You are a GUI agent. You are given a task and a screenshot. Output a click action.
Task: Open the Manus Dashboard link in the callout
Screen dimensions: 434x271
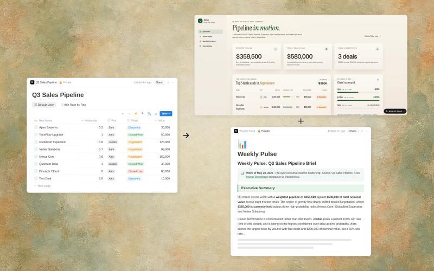point(257,177)
